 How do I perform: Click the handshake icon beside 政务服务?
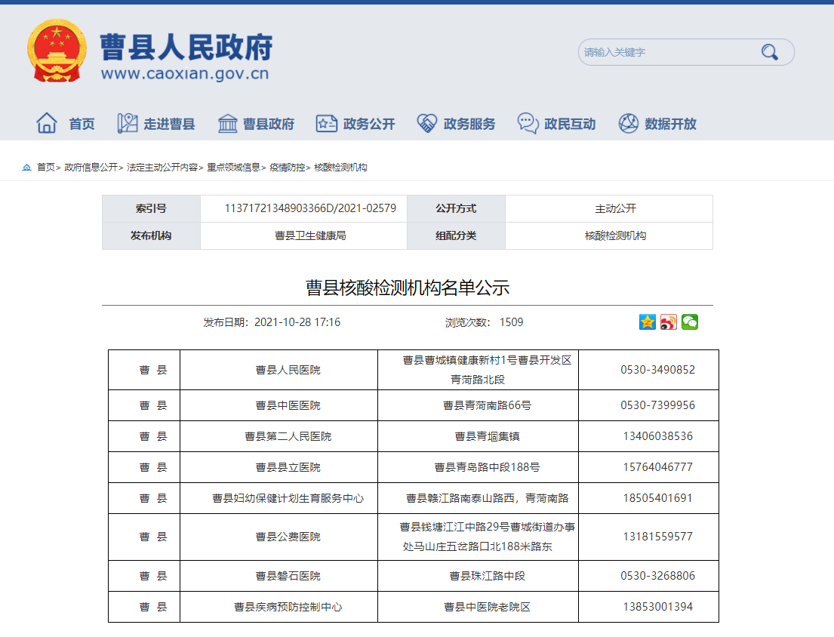coord(426,122)
